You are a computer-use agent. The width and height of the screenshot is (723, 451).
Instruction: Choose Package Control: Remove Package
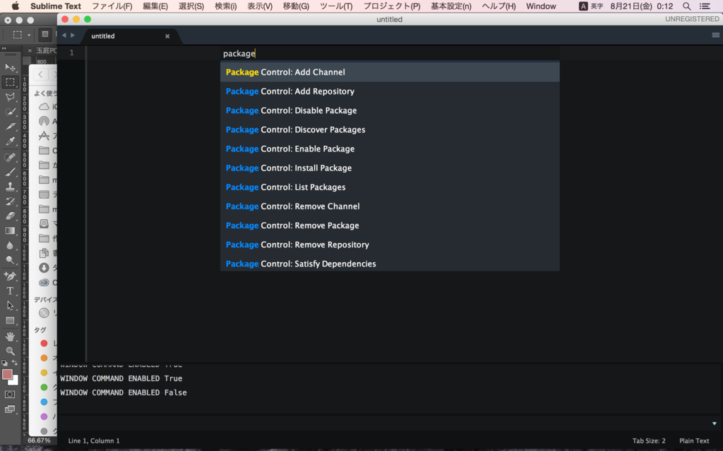coord(390,225)
